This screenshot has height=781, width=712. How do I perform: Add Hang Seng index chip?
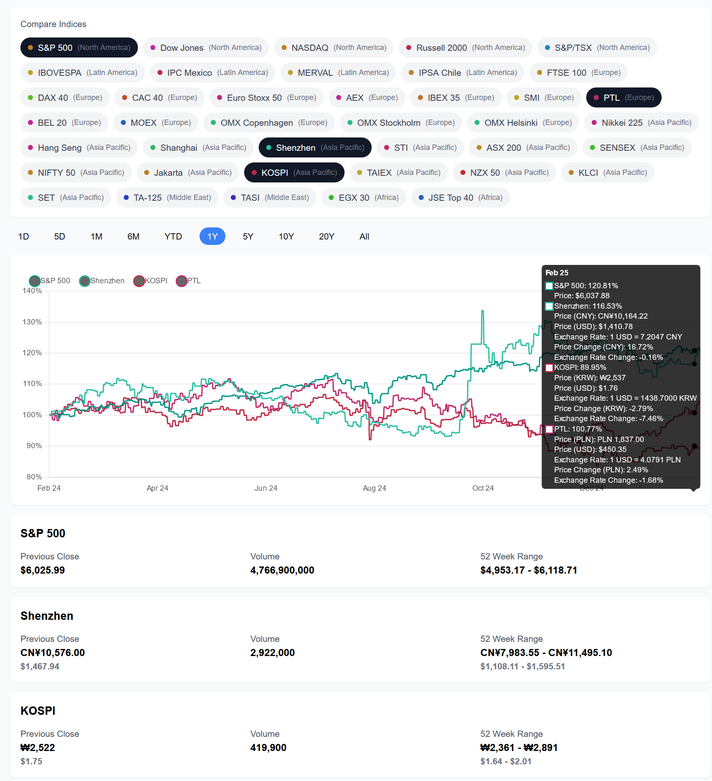click(79, 147)
